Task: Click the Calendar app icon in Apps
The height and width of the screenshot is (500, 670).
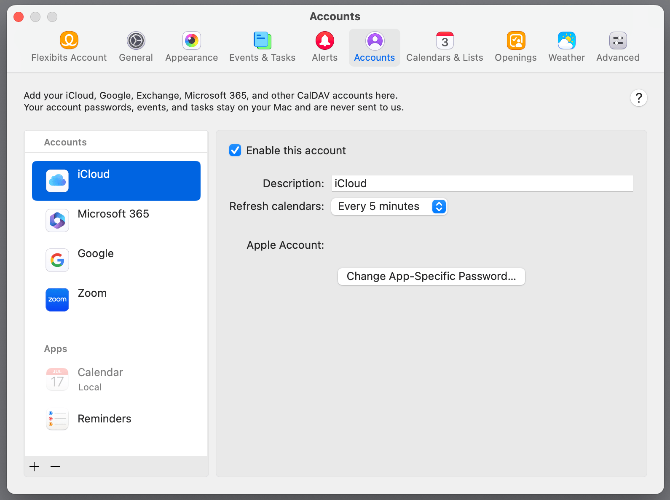Action: click(x=57, y=379)
